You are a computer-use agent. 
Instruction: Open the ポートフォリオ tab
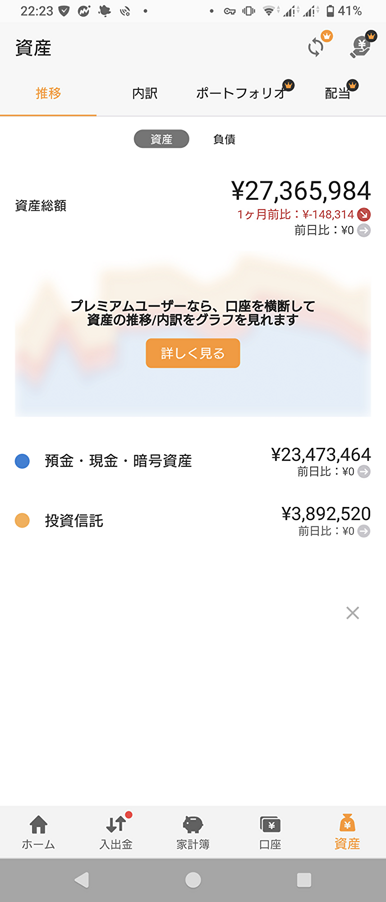241,93
